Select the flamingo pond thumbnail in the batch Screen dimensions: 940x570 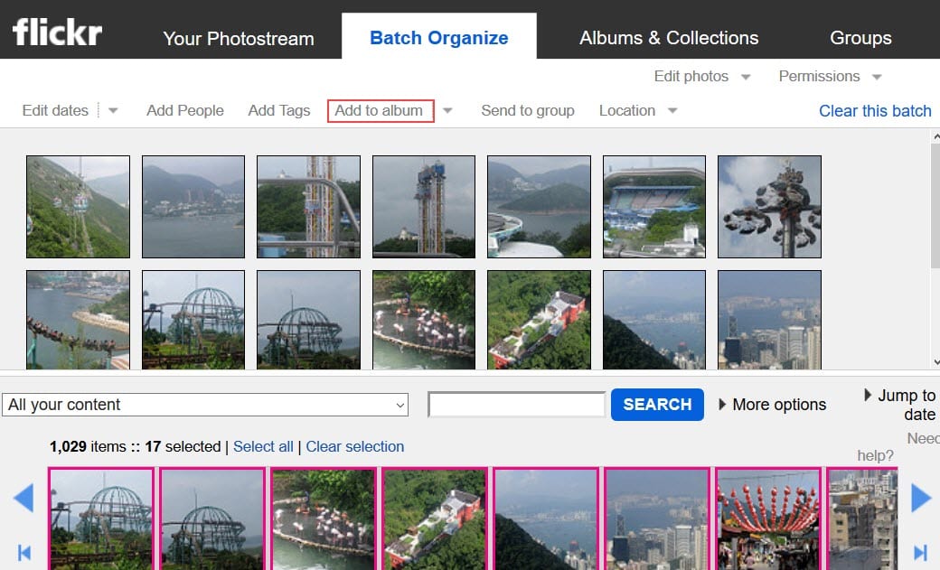(424, 319)
